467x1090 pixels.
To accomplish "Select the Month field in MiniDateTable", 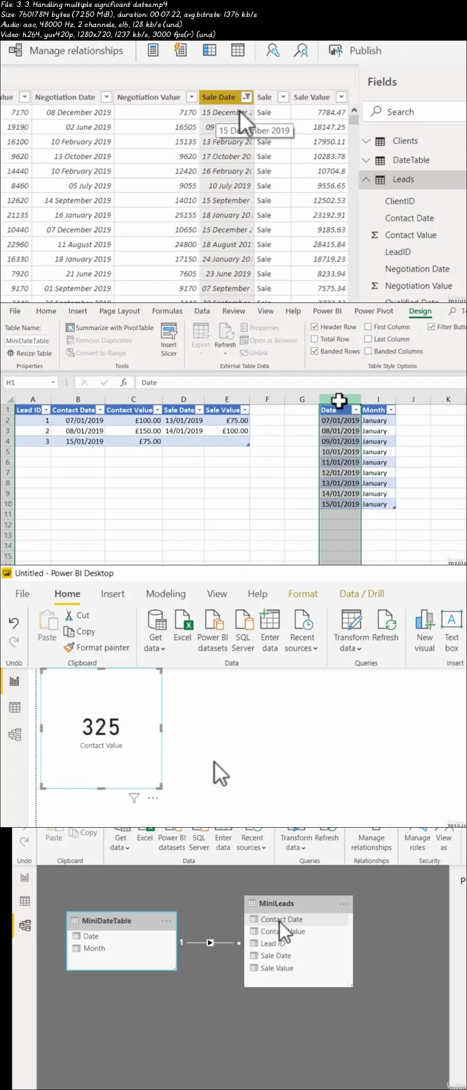I will (x=94, y=948).
